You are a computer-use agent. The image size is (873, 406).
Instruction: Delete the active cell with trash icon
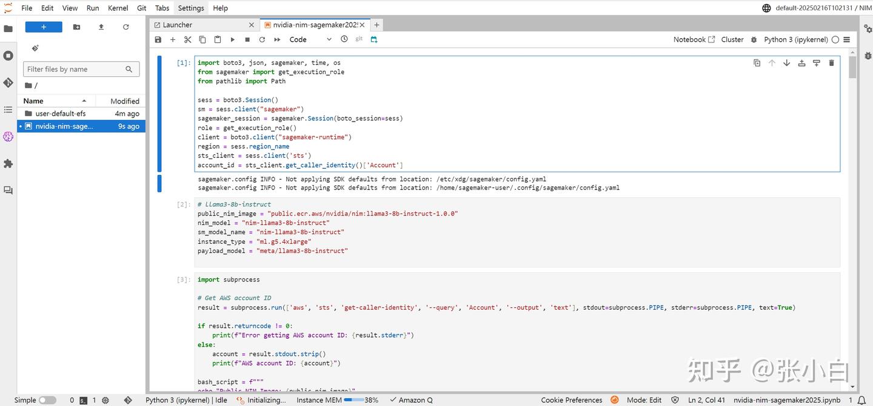(x=831, y=63)
